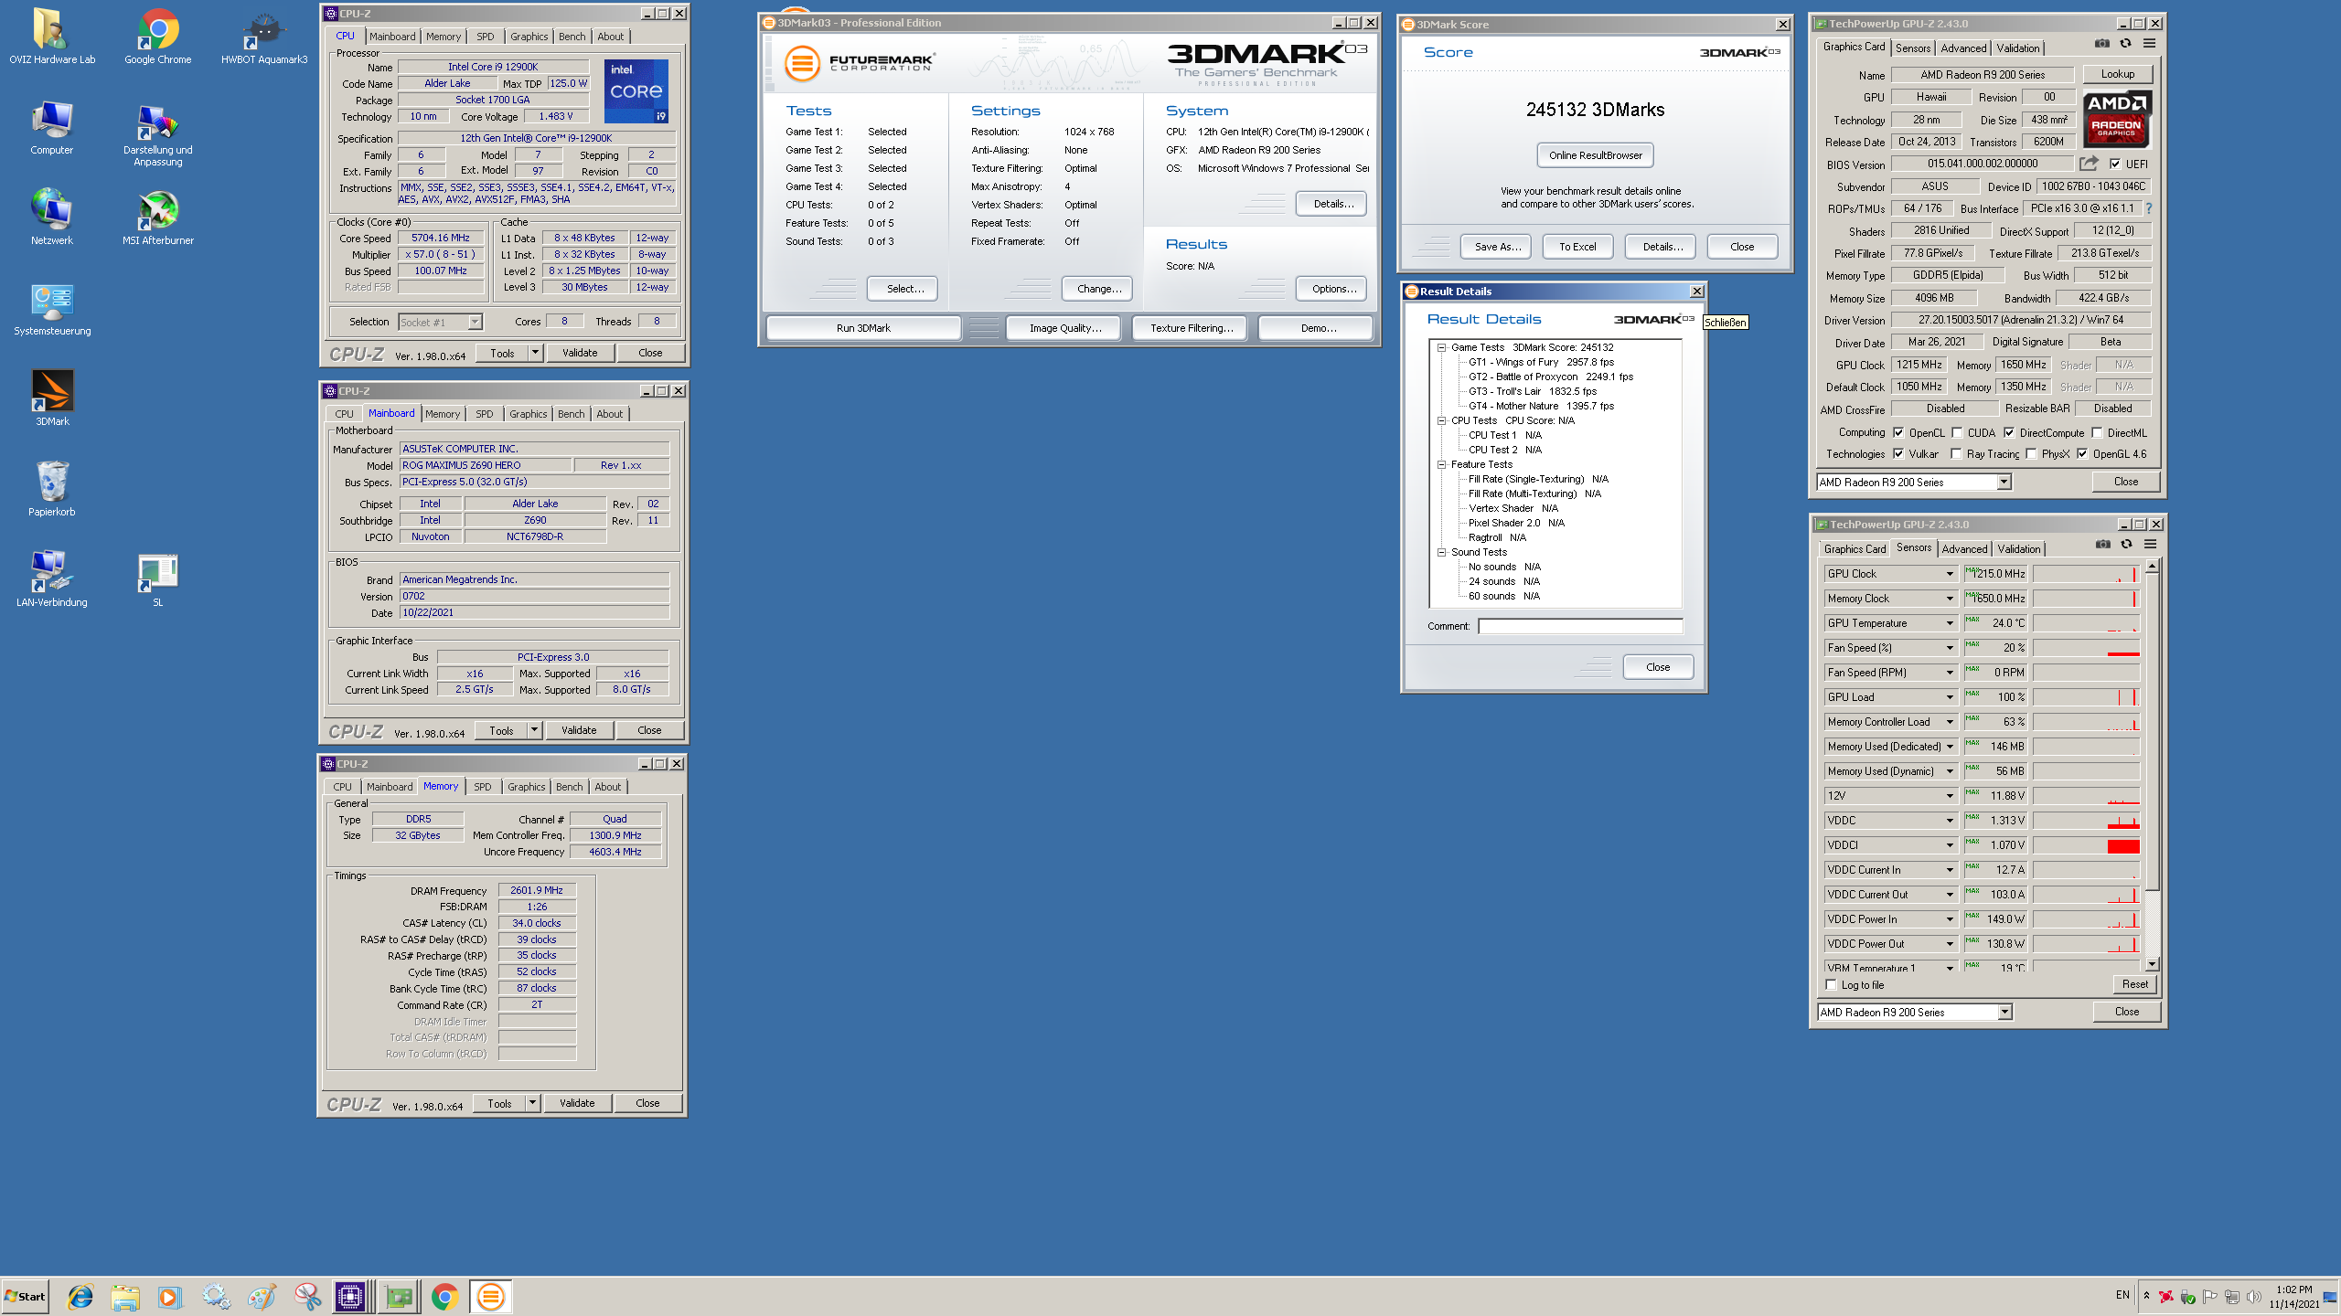Open Google Chrome desktop shortcut
This screenshot has height=1316, width=2341.
point(158,37)
